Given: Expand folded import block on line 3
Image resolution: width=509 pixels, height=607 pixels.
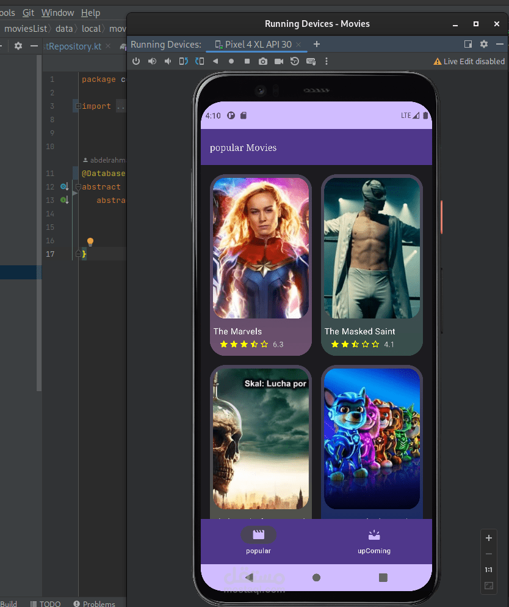Looking at the screenshot, I should tap(78, 106).
